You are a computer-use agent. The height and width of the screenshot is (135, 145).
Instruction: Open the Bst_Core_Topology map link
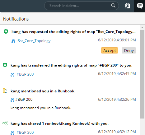(x=34, y=41)
